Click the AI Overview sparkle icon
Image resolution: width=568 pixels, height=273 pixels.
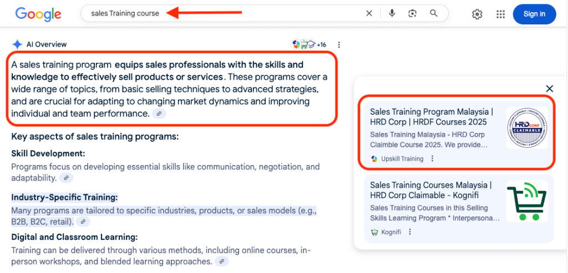point(17,44)
